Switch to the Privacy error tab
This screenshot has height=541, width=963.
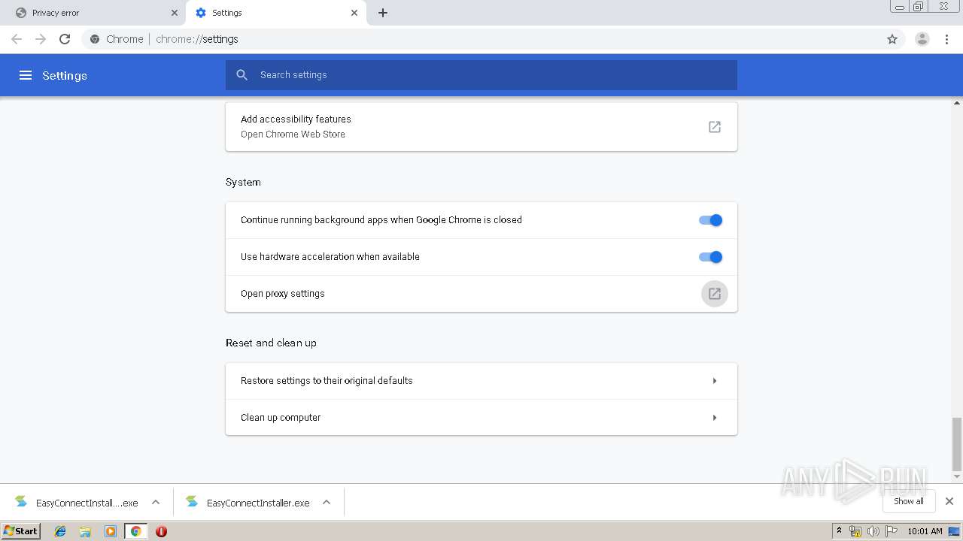(93, 13)
